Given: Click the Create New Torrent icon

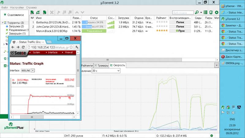Looking at the screenshot, I should point(44,12).
